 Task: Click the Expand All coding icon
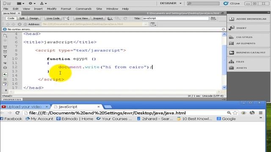(5, 56)
